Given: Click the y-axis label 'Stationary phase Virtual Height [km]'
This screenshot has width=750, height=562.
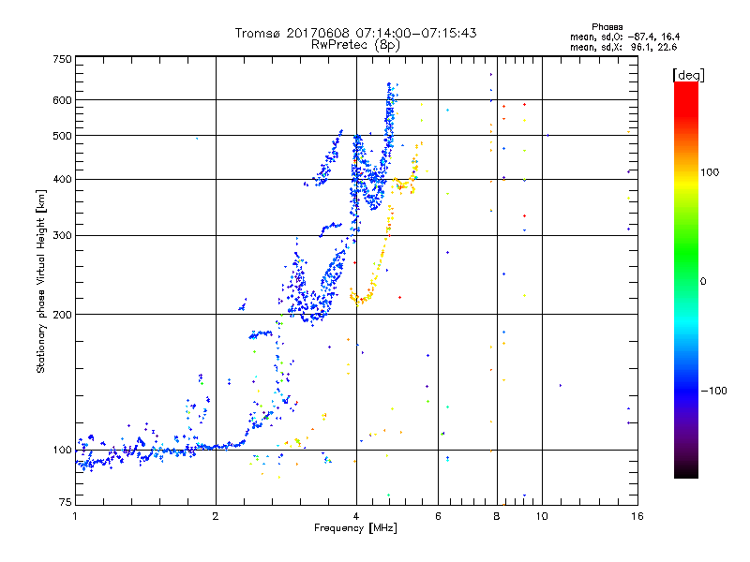Looking at the screenshot, I should [41, 281].
